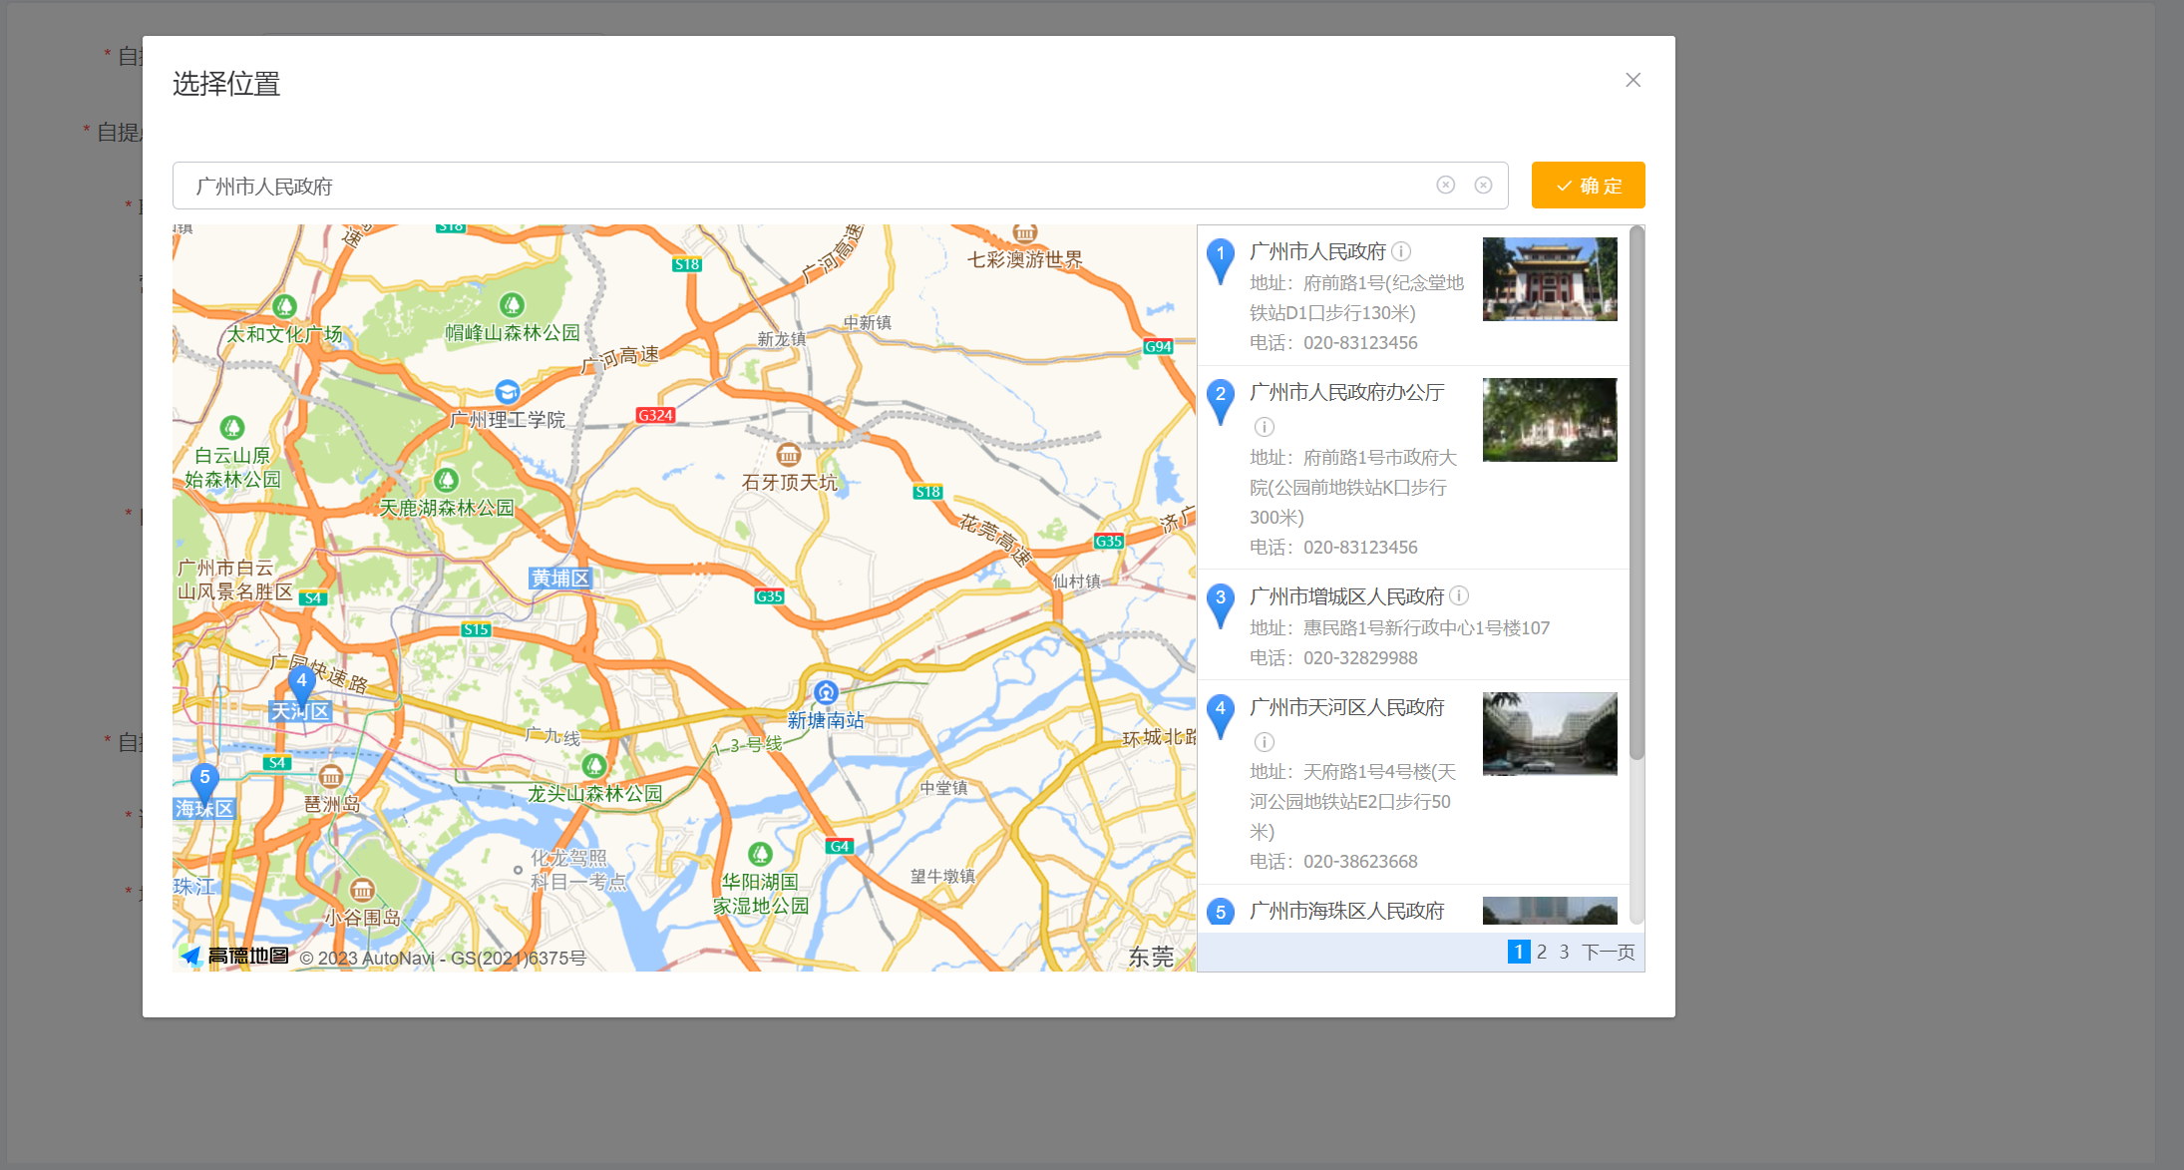
Task: Click 化龙驾照科目一考点 label on map
Action: click(x=578, y=870)
